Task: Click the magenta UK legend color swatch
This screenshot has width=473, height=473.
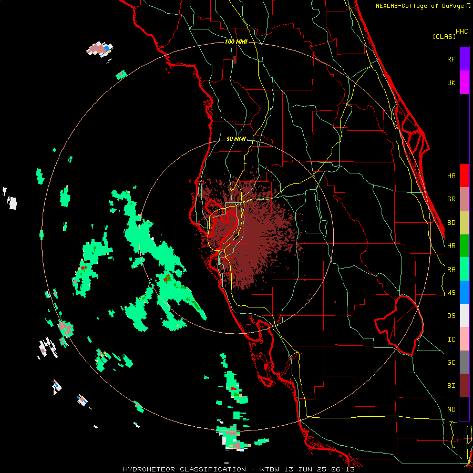Action: [x=464, y=82]
